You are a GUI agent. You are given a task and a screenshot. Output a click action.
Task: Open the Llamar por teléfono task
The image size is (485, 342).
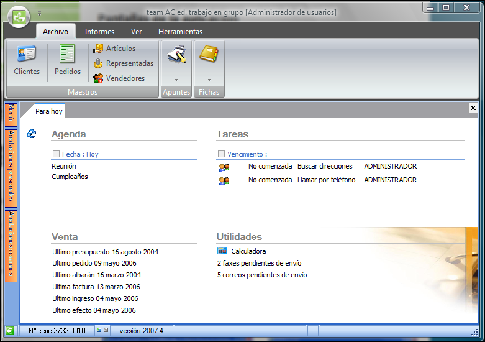[326, 180]
